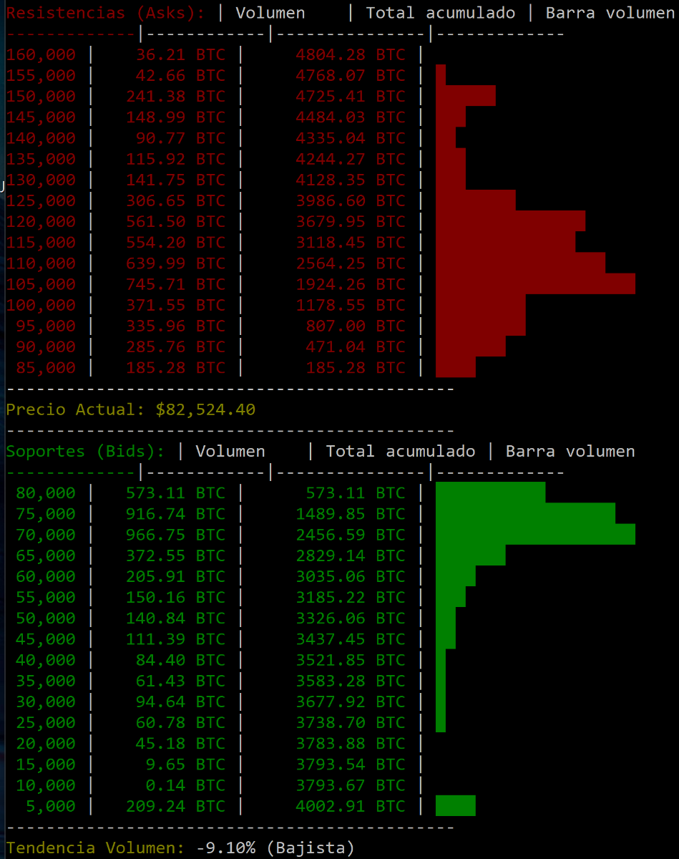Click cumulative total 2456.59 BTC
The image size is (679, 859).
pos(351,535)
